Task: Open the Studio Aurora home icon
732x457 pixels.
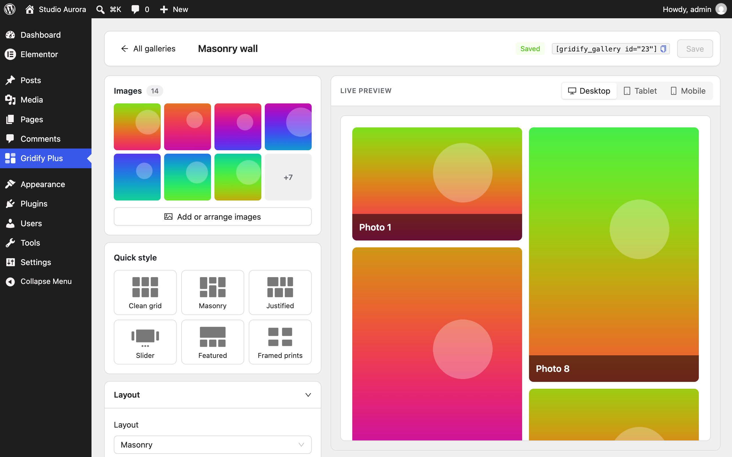Action: [x=29, y=9]
